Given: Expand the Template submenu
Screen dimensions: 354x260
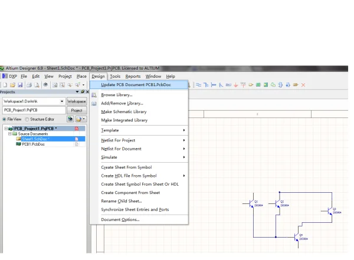Looking at the screenshot, I should click(x=184, y=130).
